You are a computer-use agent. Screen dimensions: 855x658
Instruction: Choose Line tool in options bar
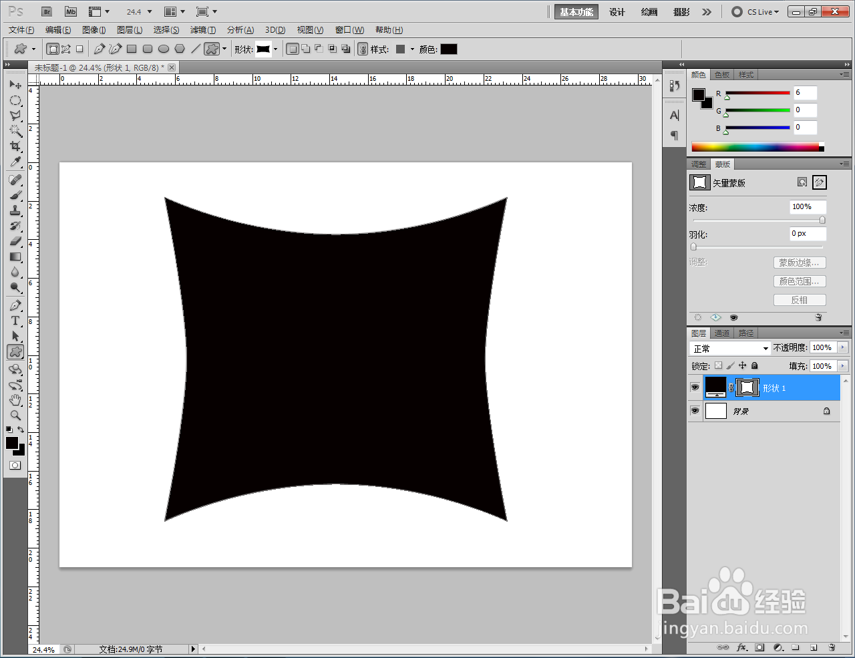196,49
